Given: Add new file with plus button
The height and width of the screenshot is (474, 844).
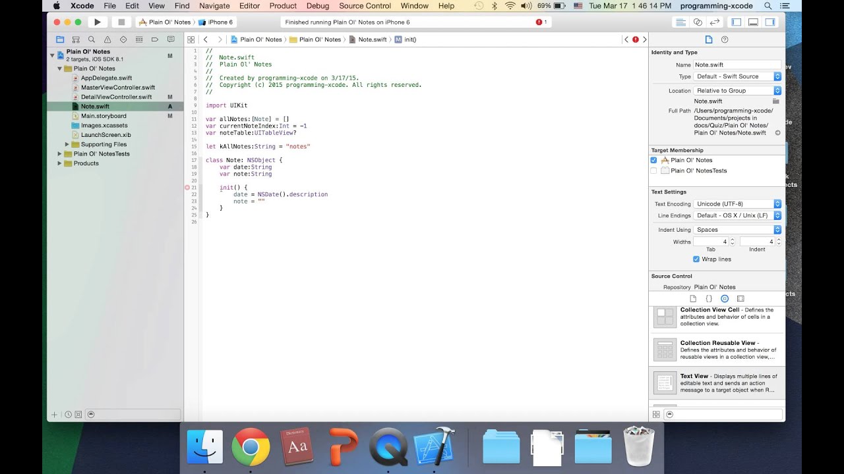Looking at the screenshot, I should tap(55, 415).
